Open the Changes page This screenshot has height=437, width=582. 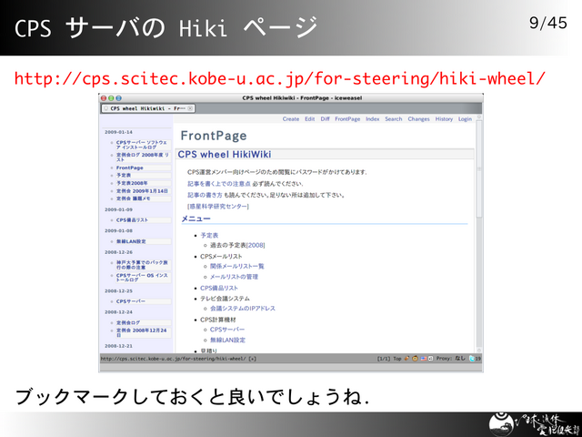click(418, 119)
